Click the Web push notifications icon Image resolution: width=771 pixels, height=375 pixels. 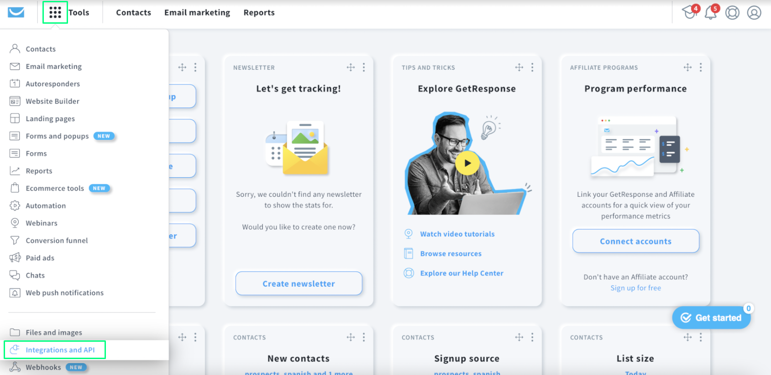coord(15,293)
